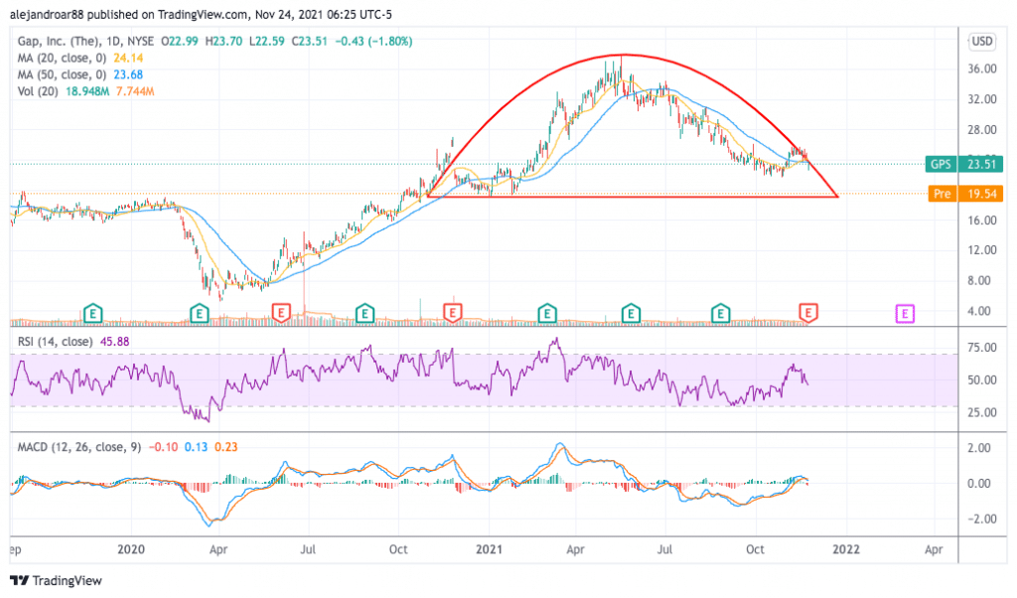The image size is (1017, 598).
Task: Click the MA 20 value 24.14
Action: (128, 58)
